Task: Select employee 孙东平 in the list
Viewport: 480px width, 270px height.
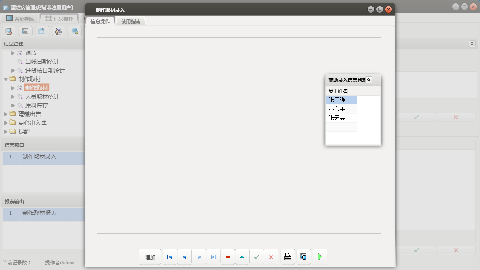Action: (x=337, y=109)
